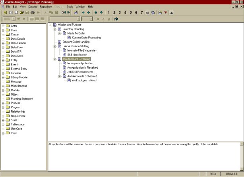Show level 4 of the outline
Screen dimensions: 244x177
click(125, 13)
